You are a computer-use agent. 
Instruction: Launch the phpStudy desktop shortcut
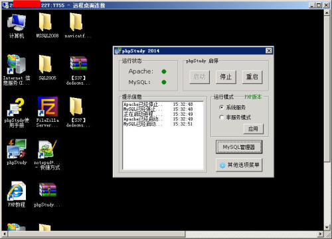[17, 149]
